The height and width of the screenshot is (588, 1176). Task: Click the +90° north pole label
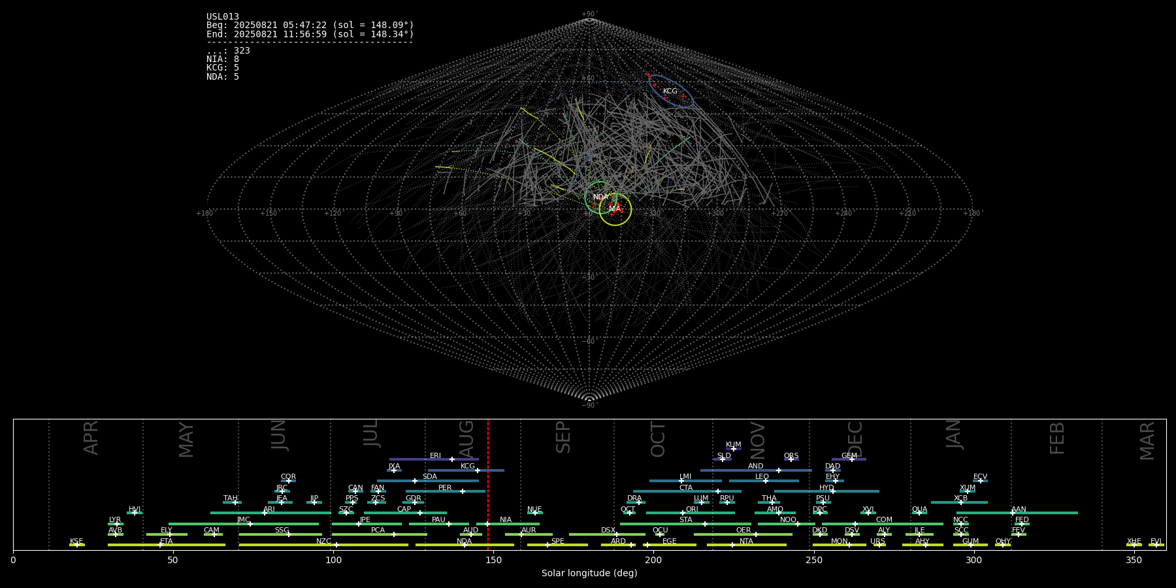tap(589, 14)
